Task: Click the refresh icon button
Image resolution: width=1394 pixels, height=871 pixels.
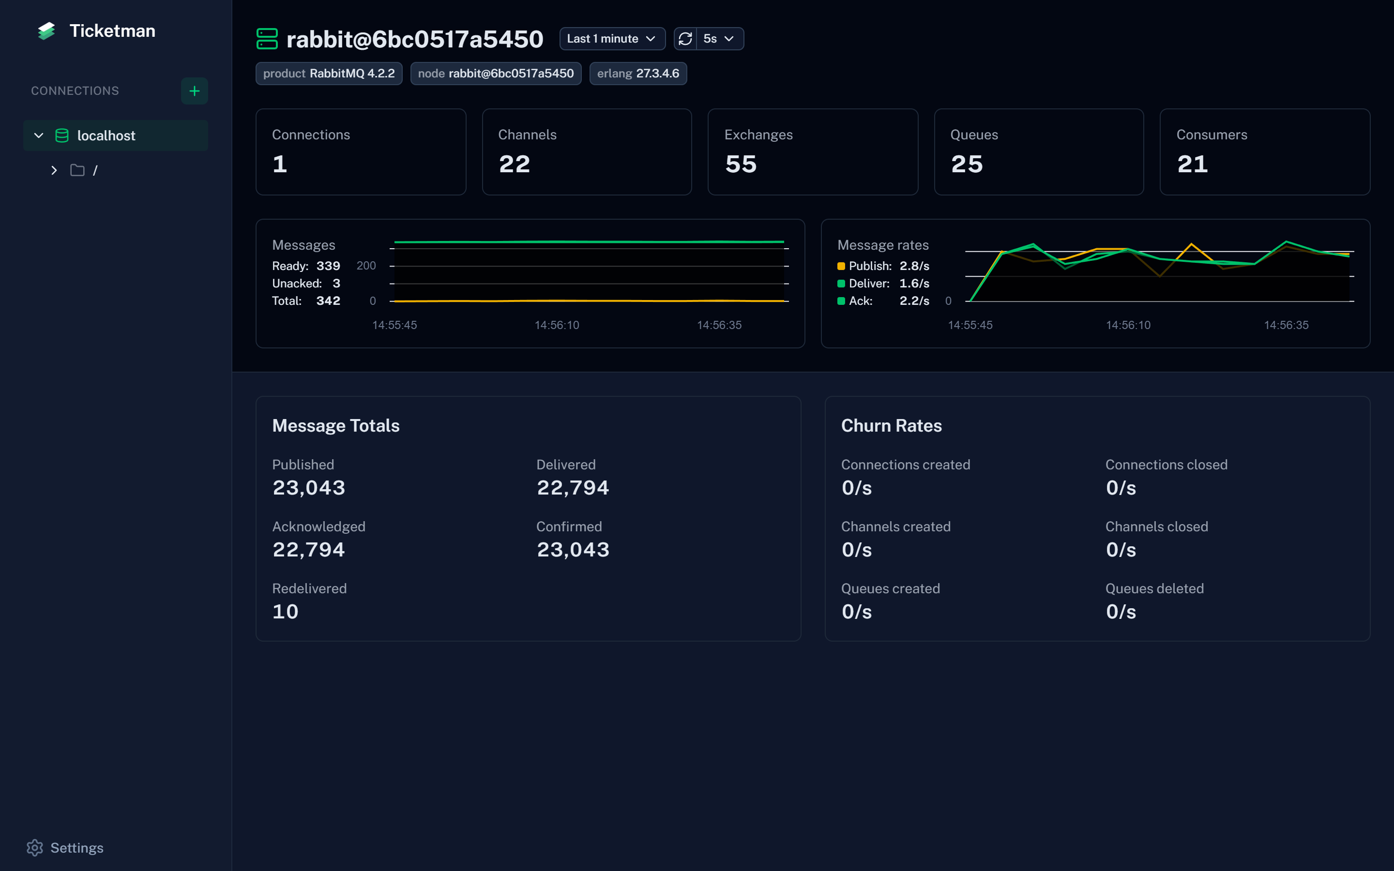Action: point(685,39)
